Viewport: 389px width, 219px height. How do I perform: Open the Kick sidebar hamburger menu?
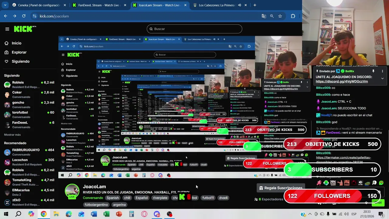(7, 29)
